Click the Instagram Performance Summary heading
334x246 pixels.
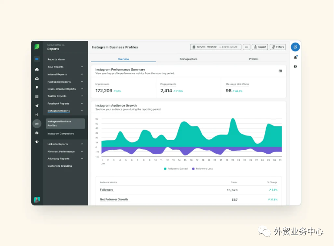(120, 70)
